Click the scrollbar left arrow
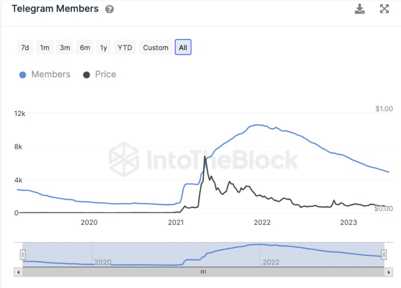This screenshot has width=401, height=288. [18, 272]
